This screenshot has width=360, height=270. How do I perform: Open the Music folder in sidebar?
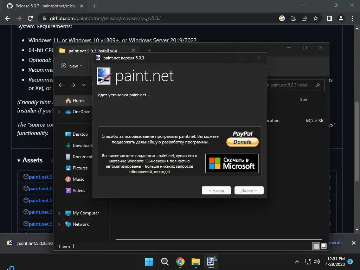coord(75,179)
